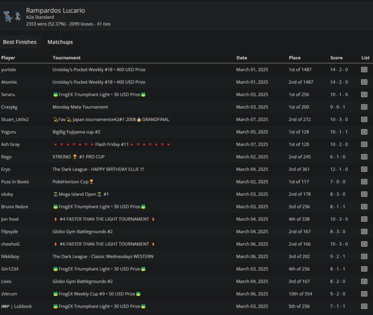Open zVerum's decklist icon
The image size is (373, 315).
pos(364,294)
